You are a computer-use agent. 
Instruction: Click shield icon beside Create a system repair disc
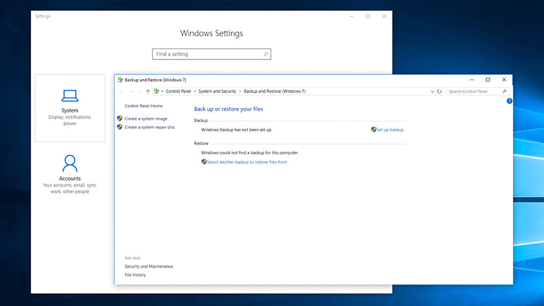pyautogui.click(x=120, y=127)
